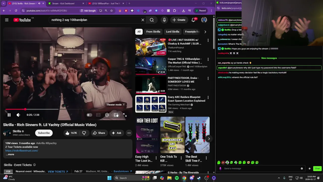Show more filter chips with right arrow
This screenshot has width=323, height=182.
[x=205, y=32]
